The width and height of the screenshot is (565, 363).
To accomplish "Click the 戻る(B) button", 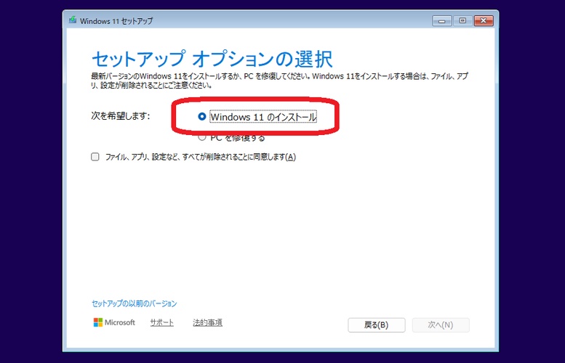I will coord(376,325).
